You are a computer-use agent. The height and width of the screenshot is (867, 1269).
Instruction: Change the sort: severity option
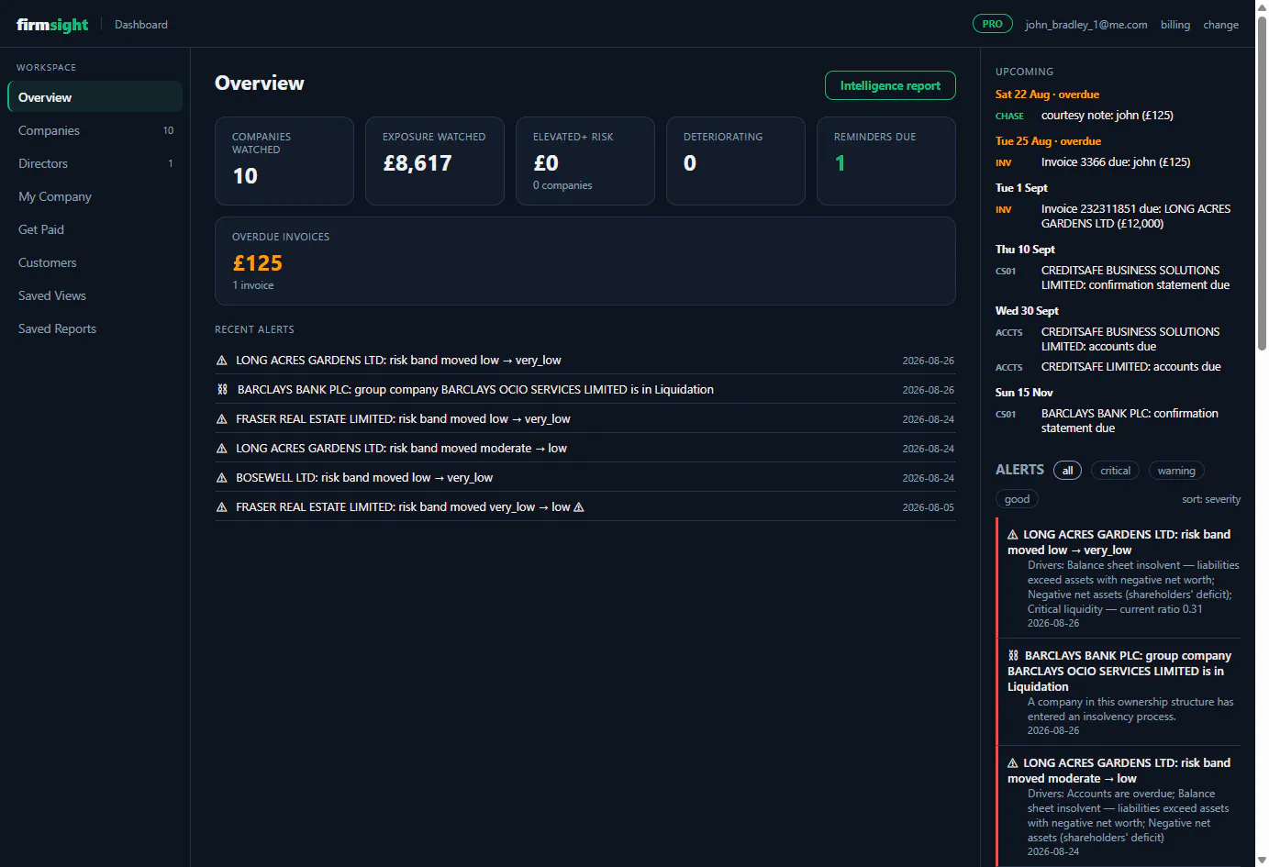(1211, 499)
